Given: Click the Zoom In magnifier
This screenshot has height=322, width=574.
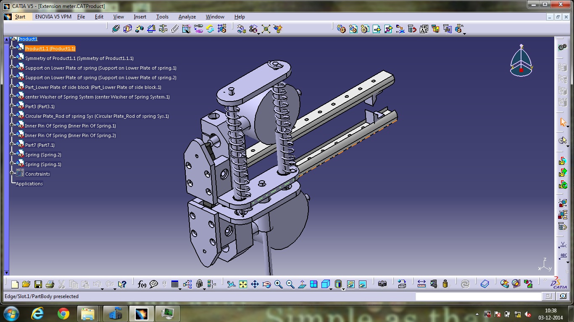Looking at the screenshot, I should (x=278, y=284).
